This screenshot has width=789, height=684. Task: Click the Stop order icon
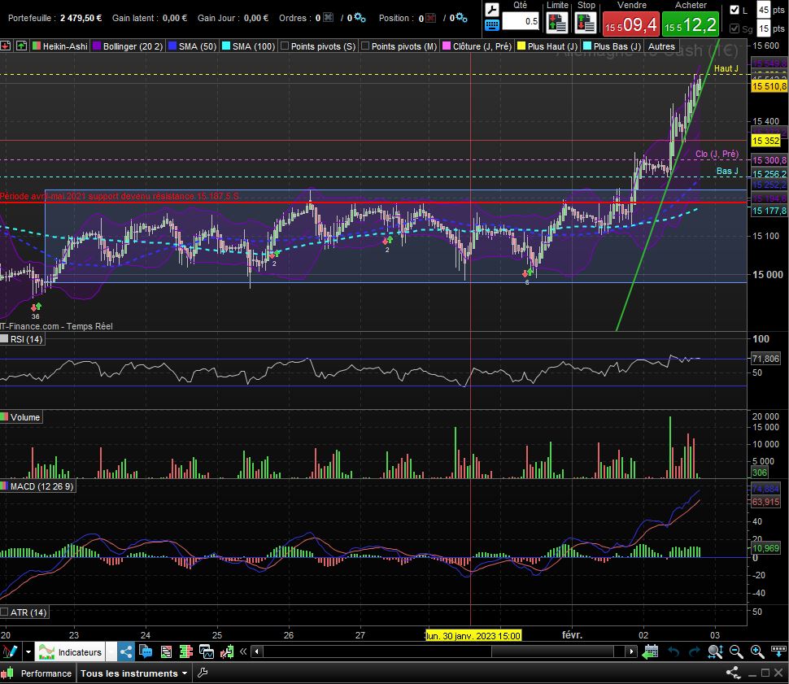586,23
